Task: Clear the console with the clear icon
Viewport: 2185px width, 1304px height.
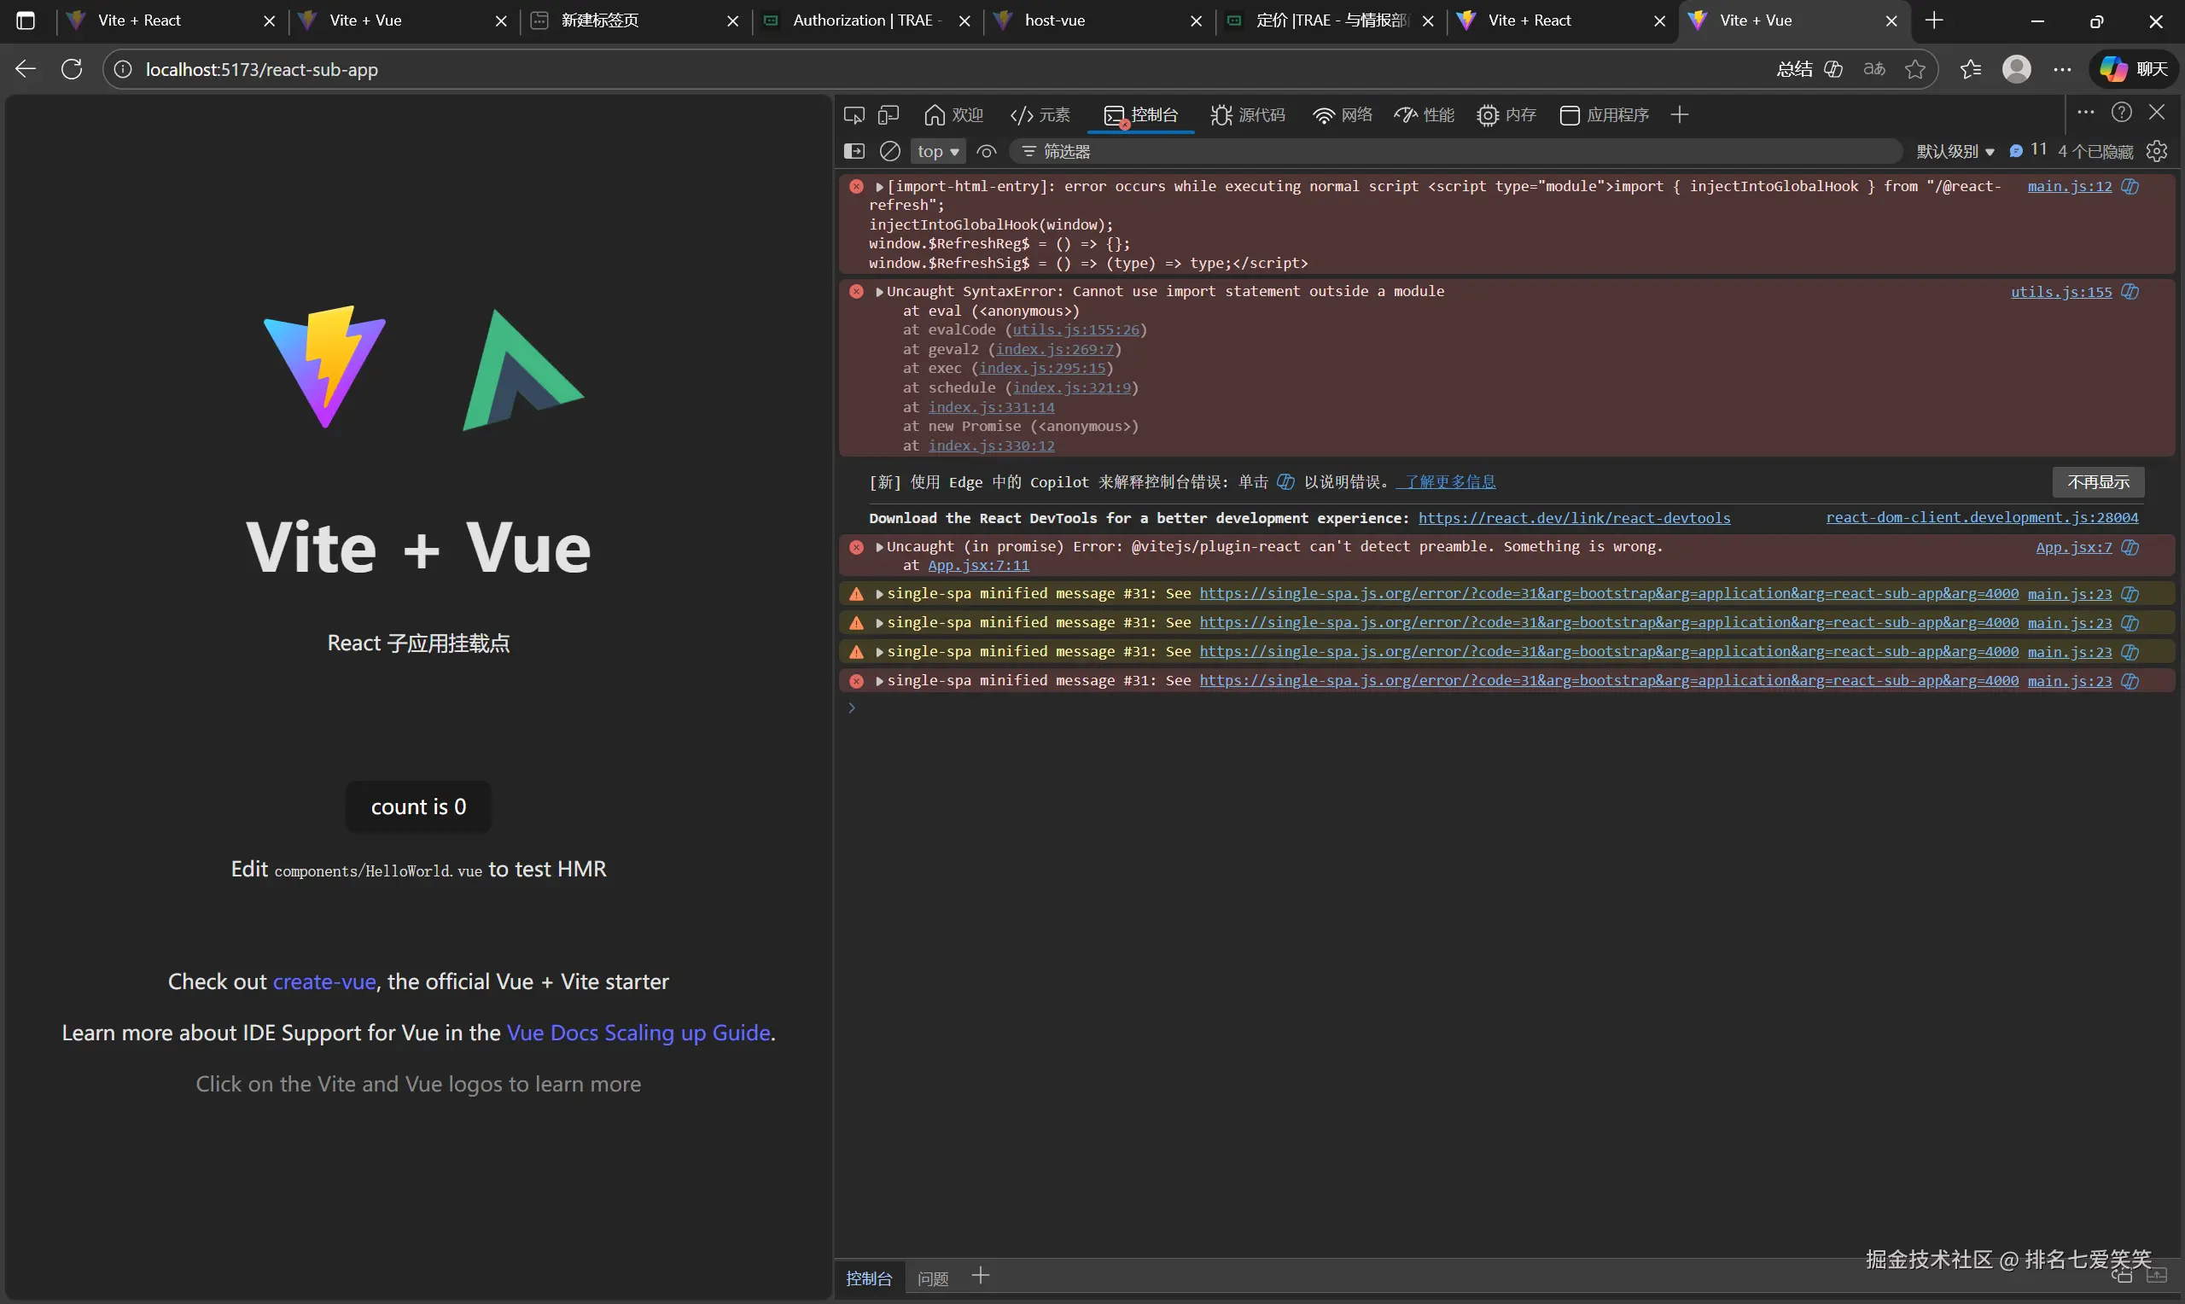Action: (890, 151)
